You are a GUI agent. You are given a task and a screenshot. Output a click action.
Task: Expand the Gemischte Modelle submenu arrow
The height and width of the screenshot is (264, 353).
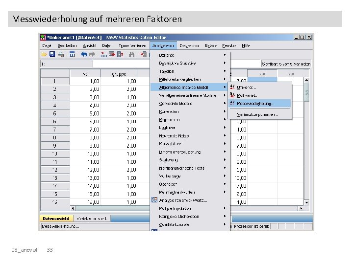click(x=225, y=103)
